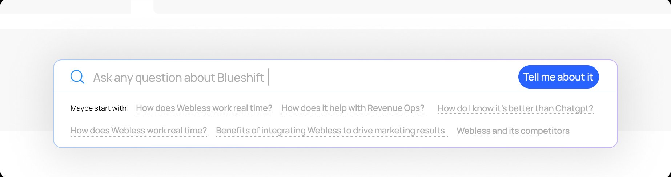Pick bottom-row 'How does Webless work real time?' suggestion
Viewport: 671px width, 177px height.
click(x=138, y=131)
